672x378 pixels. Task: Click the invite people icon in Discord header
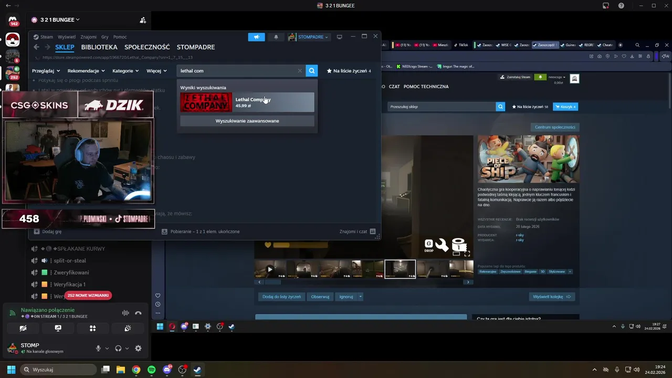(x=143, y=20)
